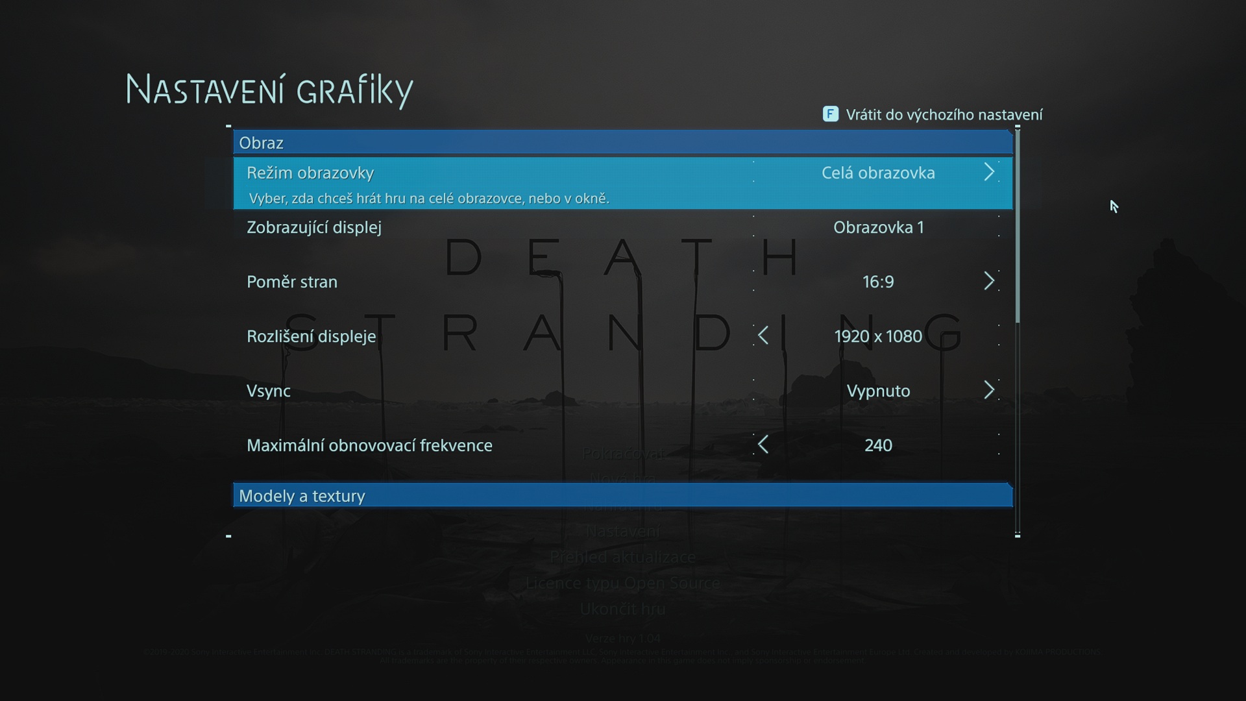
Task: Select the 'Zobrazující displej' setting row
Action: tap(623, 227)
